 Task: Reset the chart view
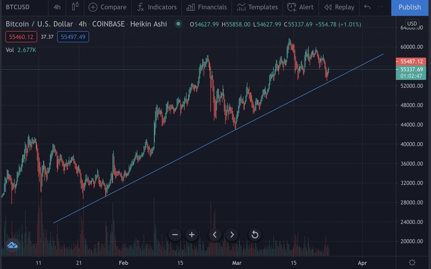point(255,235)
